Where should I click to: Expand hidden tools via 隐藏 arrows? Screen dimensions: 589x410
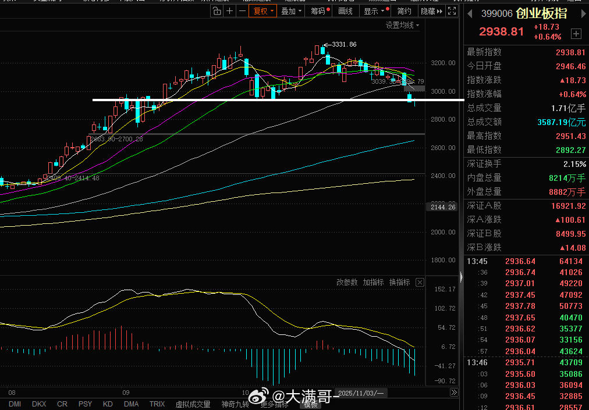432,11
